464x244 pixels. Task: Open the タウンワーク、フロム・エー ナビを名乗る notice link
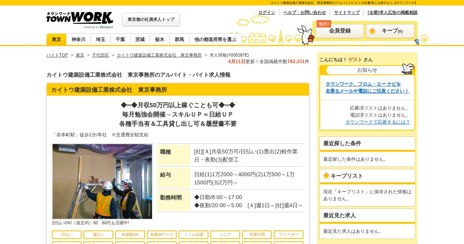(x=367, y=87)
